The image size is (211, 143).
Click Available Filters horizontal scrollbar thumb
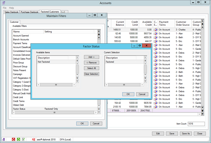pos(54,112)
